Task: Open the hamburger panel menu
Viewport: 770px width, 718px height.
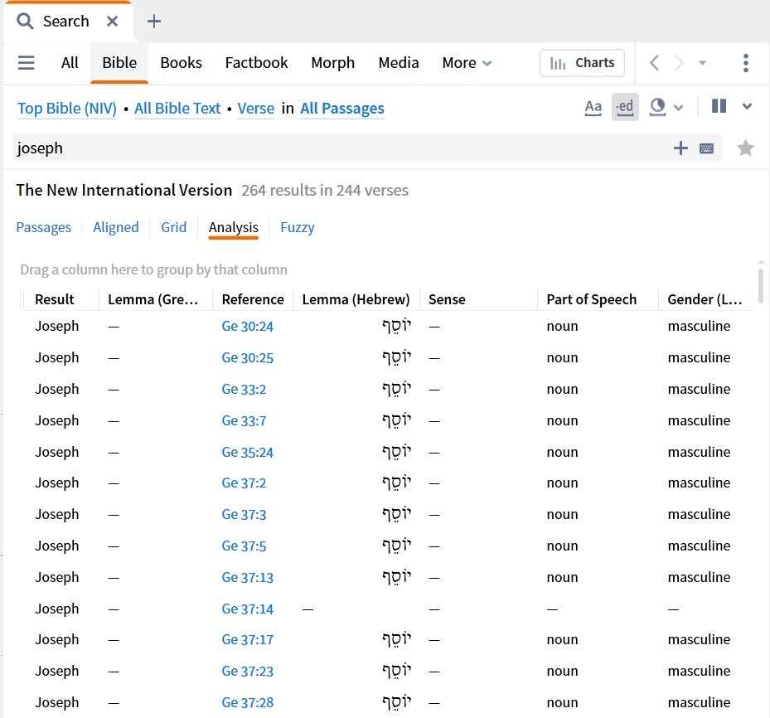Action: pyautogui.click(x=27, y=63)
